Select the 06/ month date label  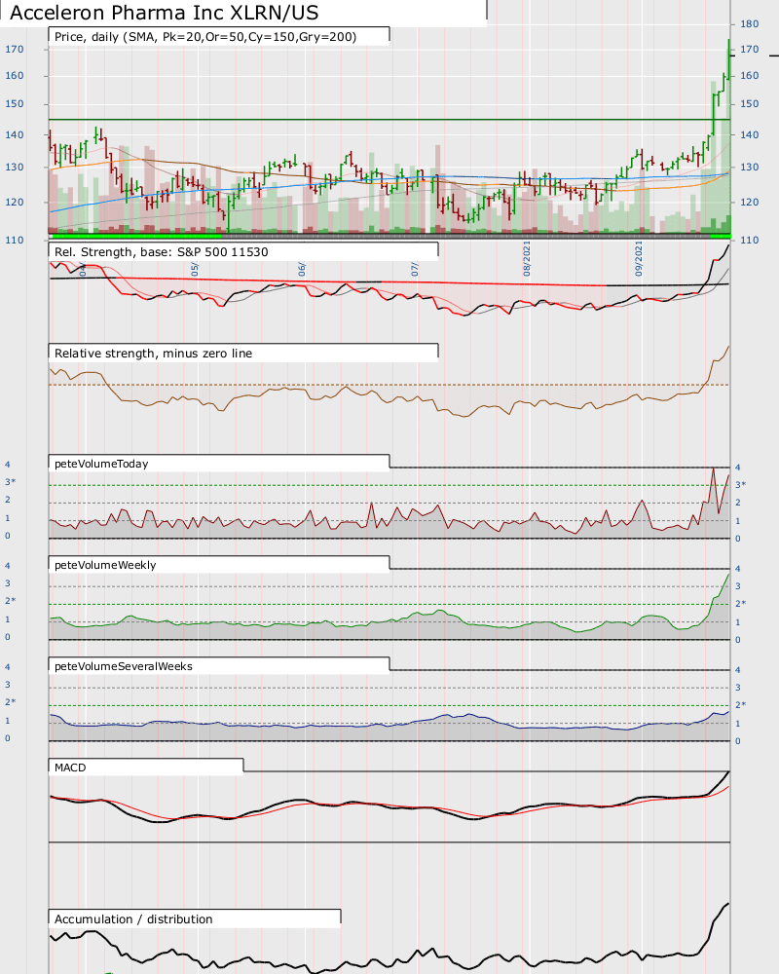(302, 269)
